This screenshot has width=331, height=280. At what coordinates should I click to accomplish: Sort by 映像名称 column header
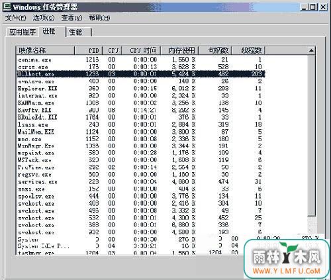45,50
